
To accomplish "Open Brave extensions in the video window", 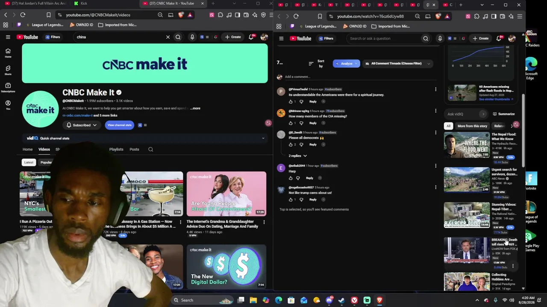I will tap(477, 16).
